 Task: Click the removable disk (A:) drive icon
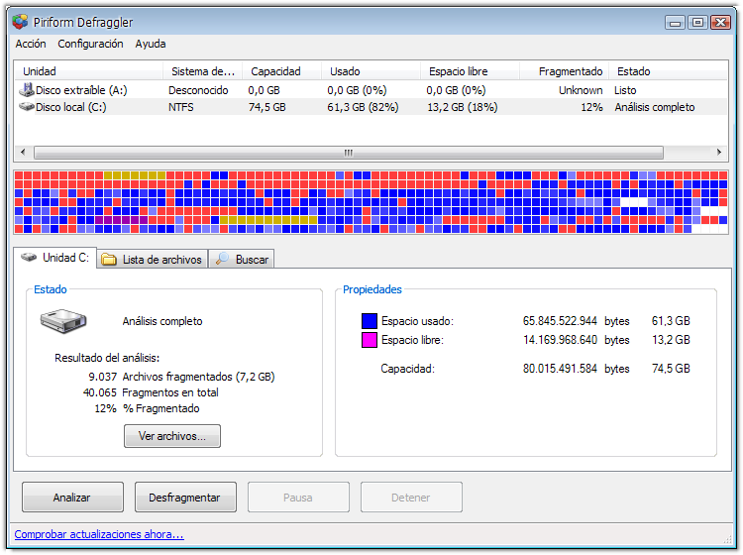pyautogui.click(x=27, y=90)
